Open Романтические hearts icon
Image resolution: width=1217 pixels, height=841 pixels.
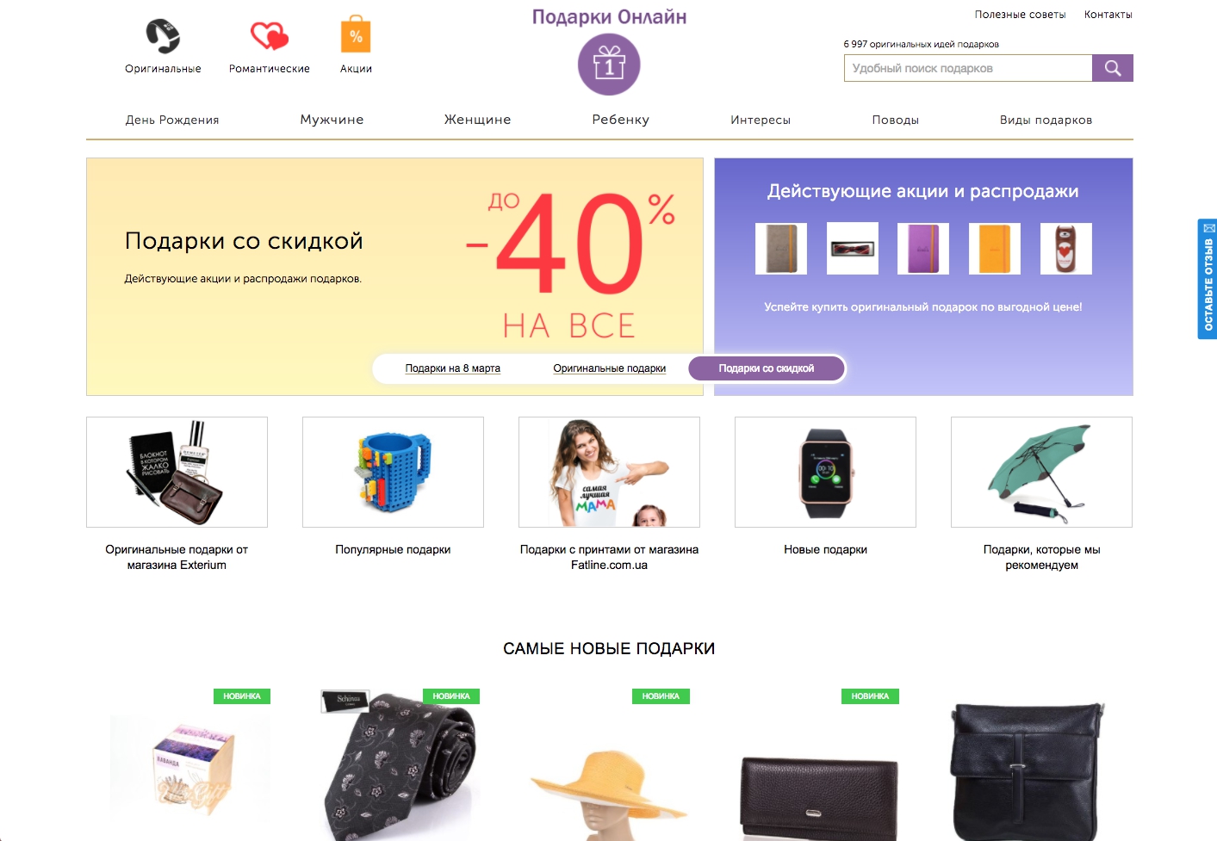coord(270,35)
